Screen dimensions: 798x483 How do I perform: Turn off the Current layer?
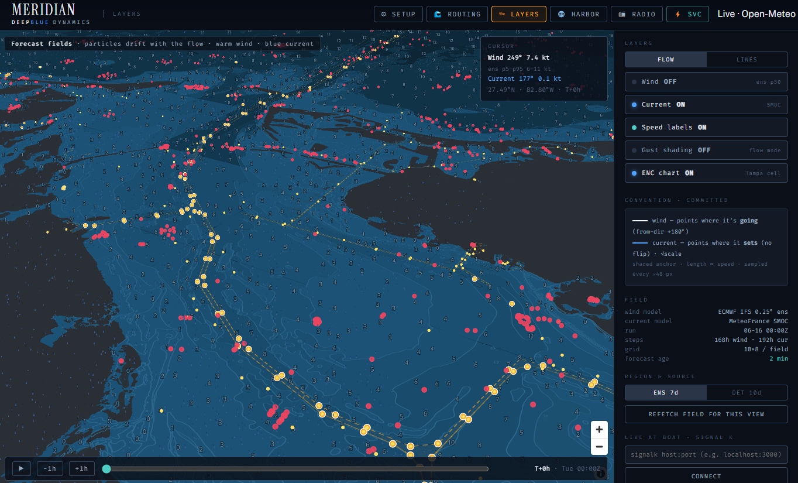(x=706, y=105)
